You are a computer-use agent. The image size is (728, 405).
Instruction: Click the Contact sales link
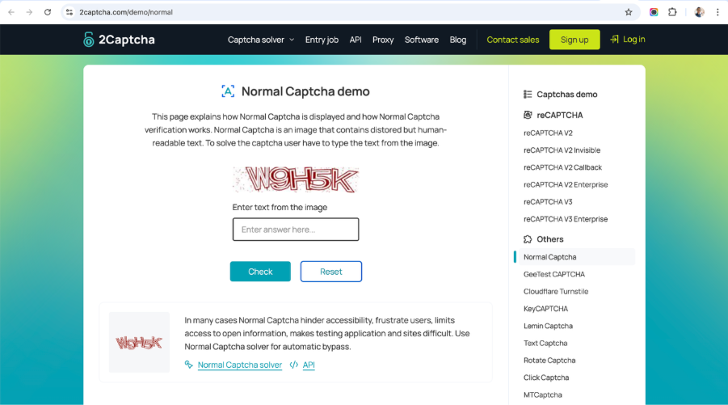tap(513, 40)
